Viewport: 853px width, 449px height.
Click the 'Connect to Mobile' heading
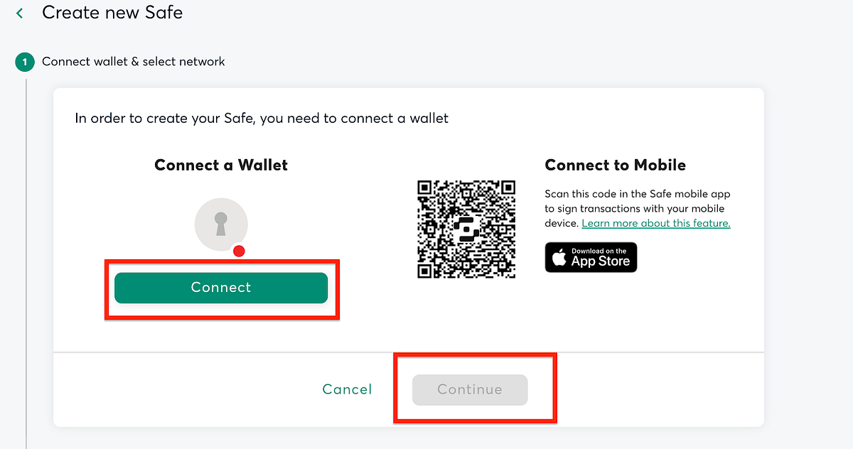tap(616, 166)
